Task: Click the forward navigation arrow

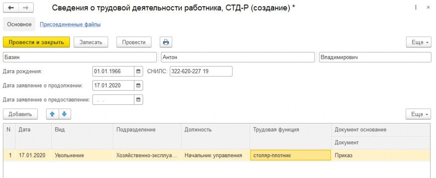Action: 25,8
